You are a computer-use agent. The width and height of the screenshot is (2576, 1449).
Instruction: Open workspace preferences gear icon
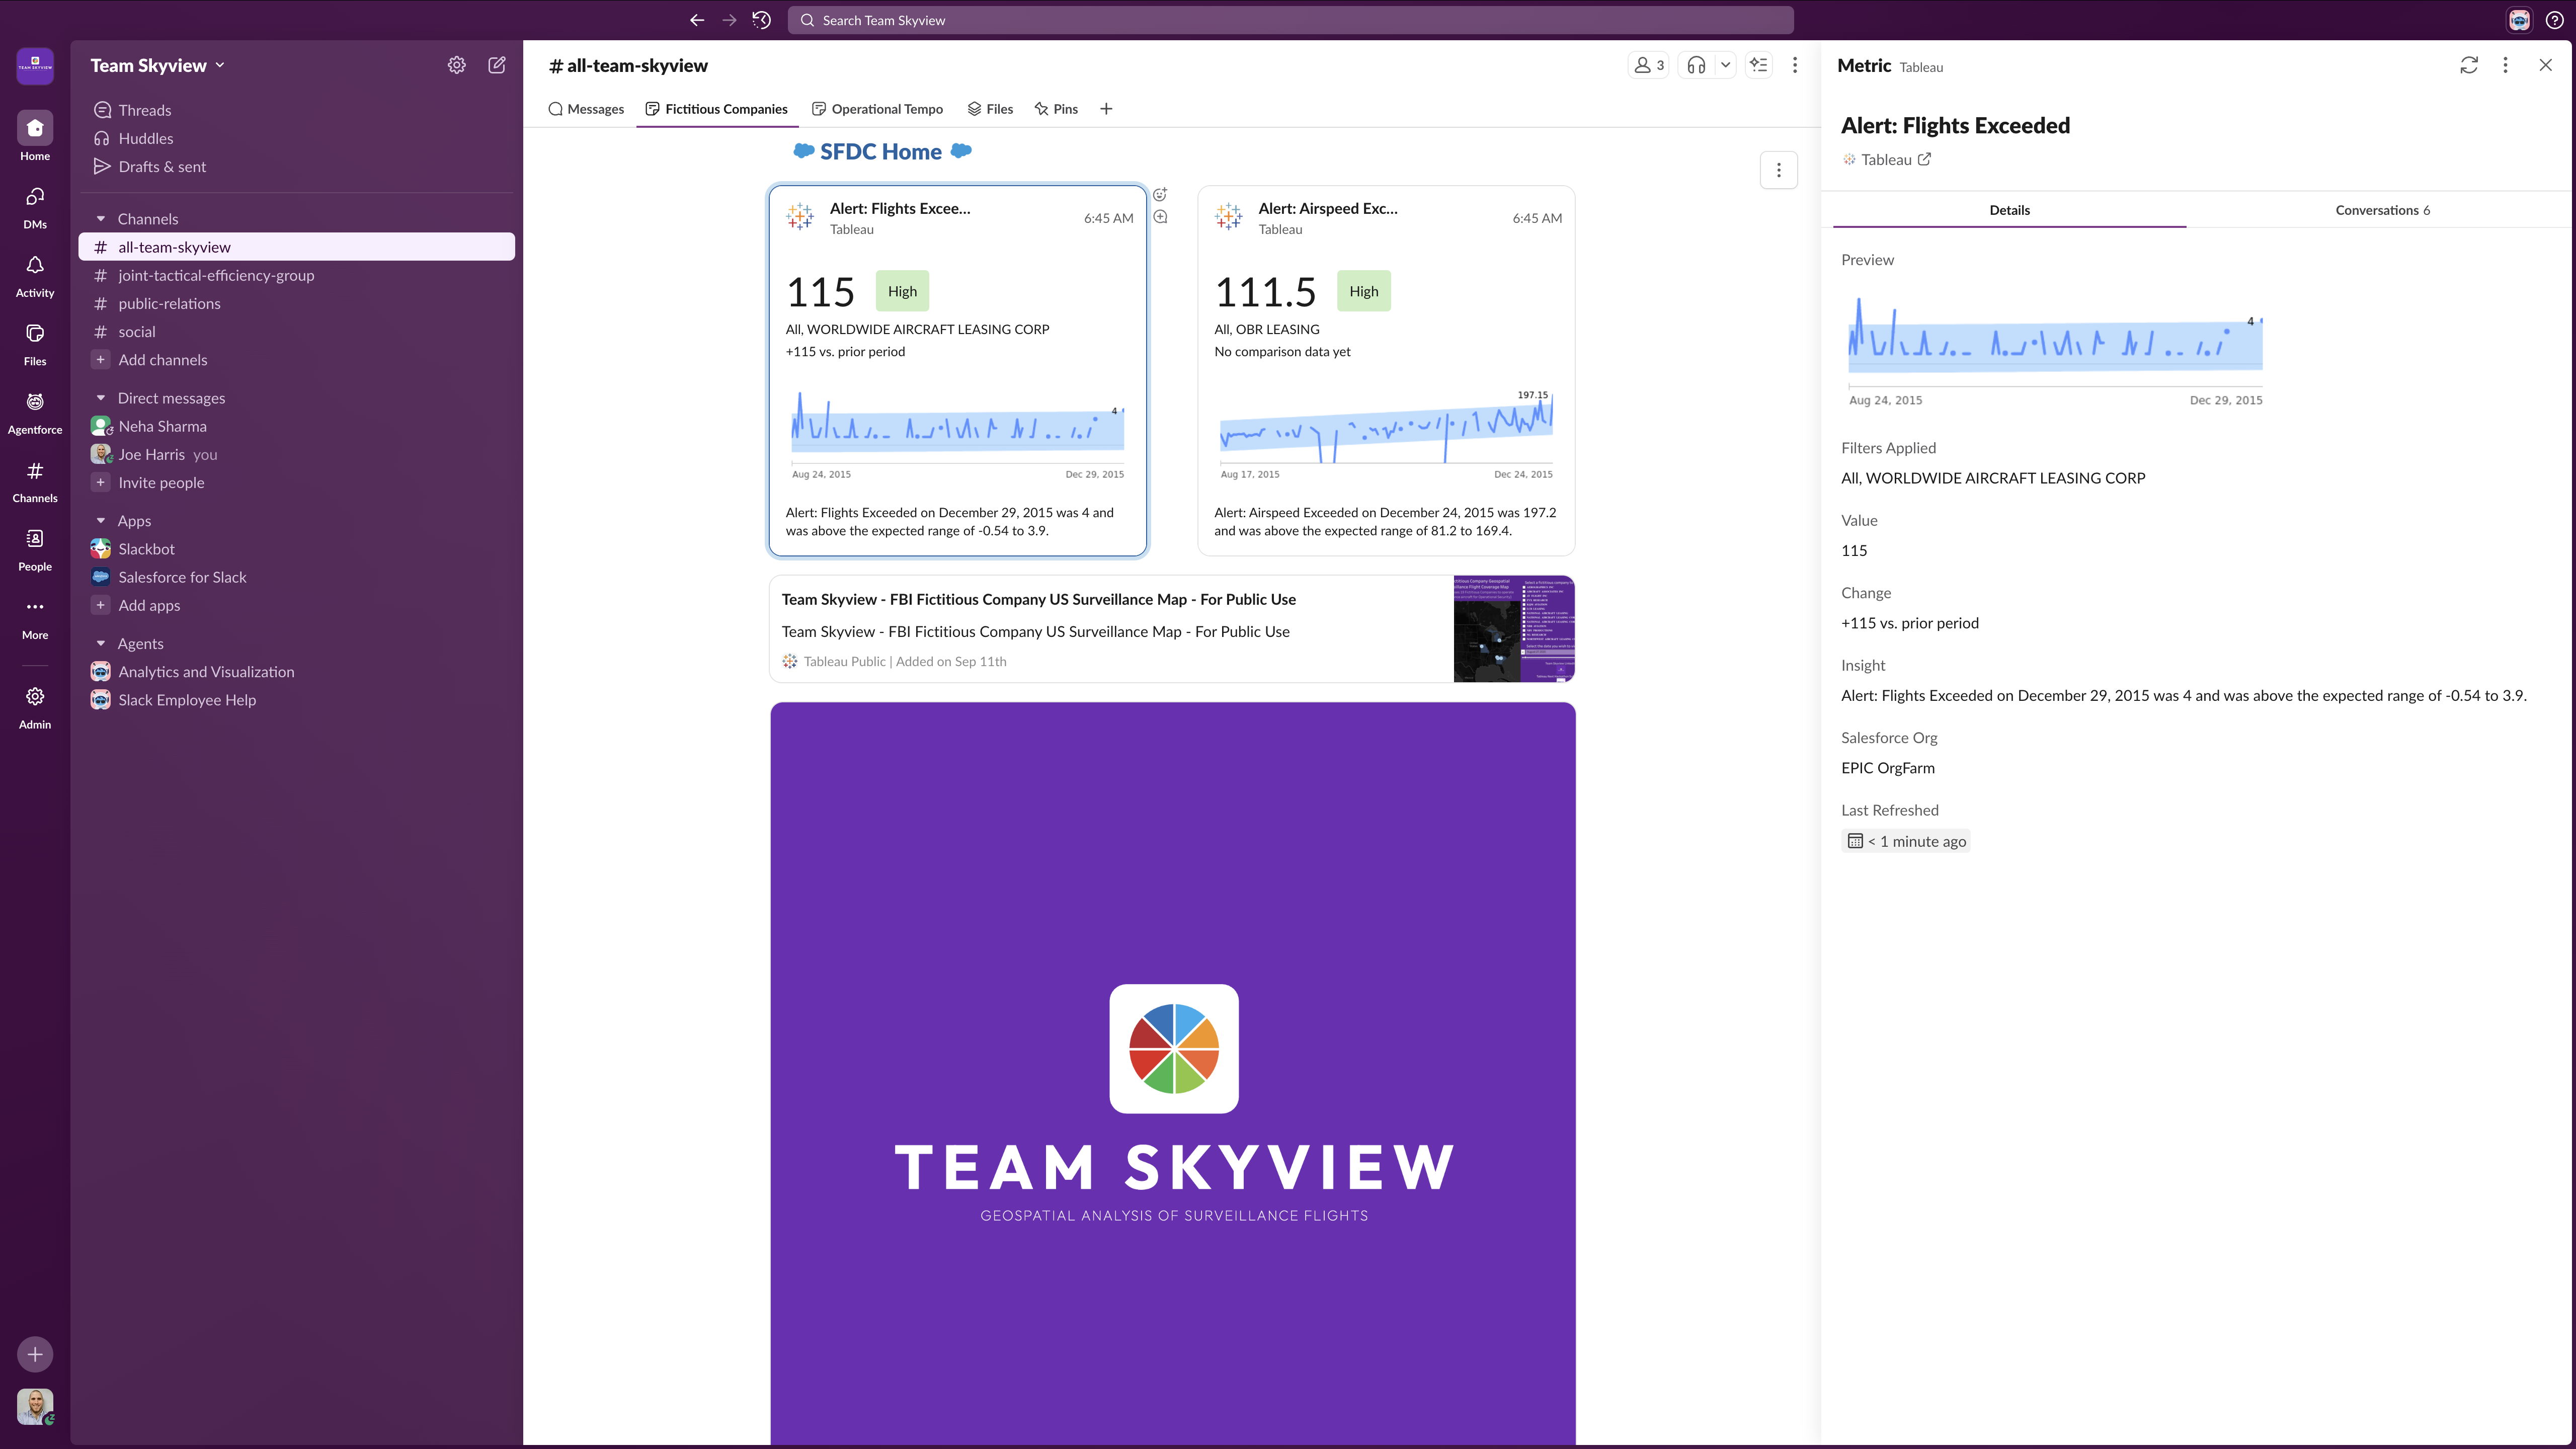tap(456, 65)
